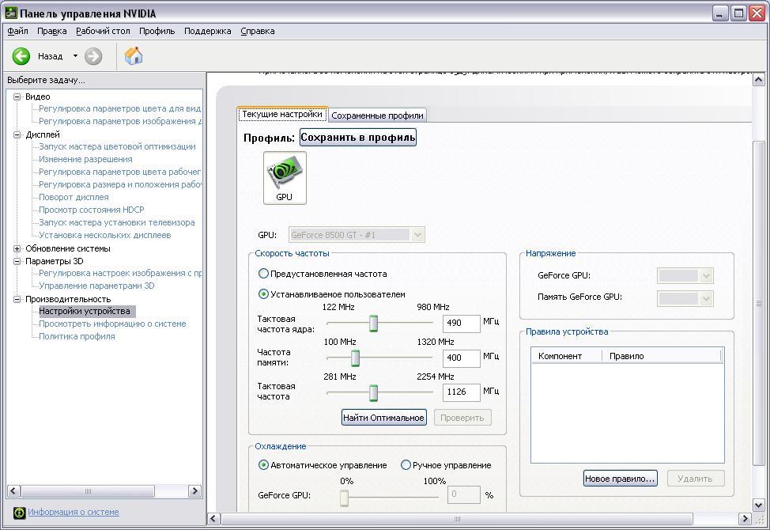The width and height of the screenshot is (770, 530).
Task: Click the Найти Оптимальное button
Action: click(x=384, y=418)
